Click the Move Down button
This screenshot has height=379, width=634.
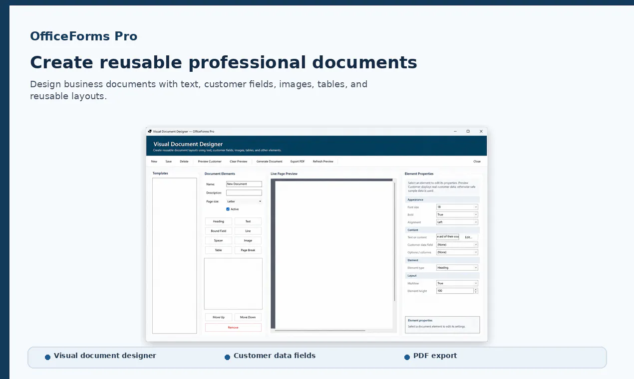tap(248, 317)
